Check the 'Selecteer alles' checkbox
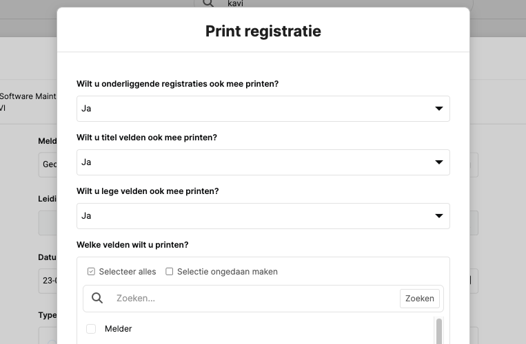Image resolution: width=526 pixels, height=344 pixels. [91, 272]
